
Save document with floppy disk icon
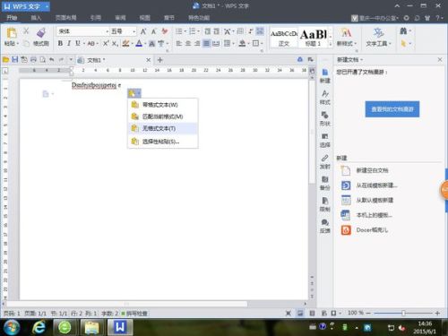[14, 60]
